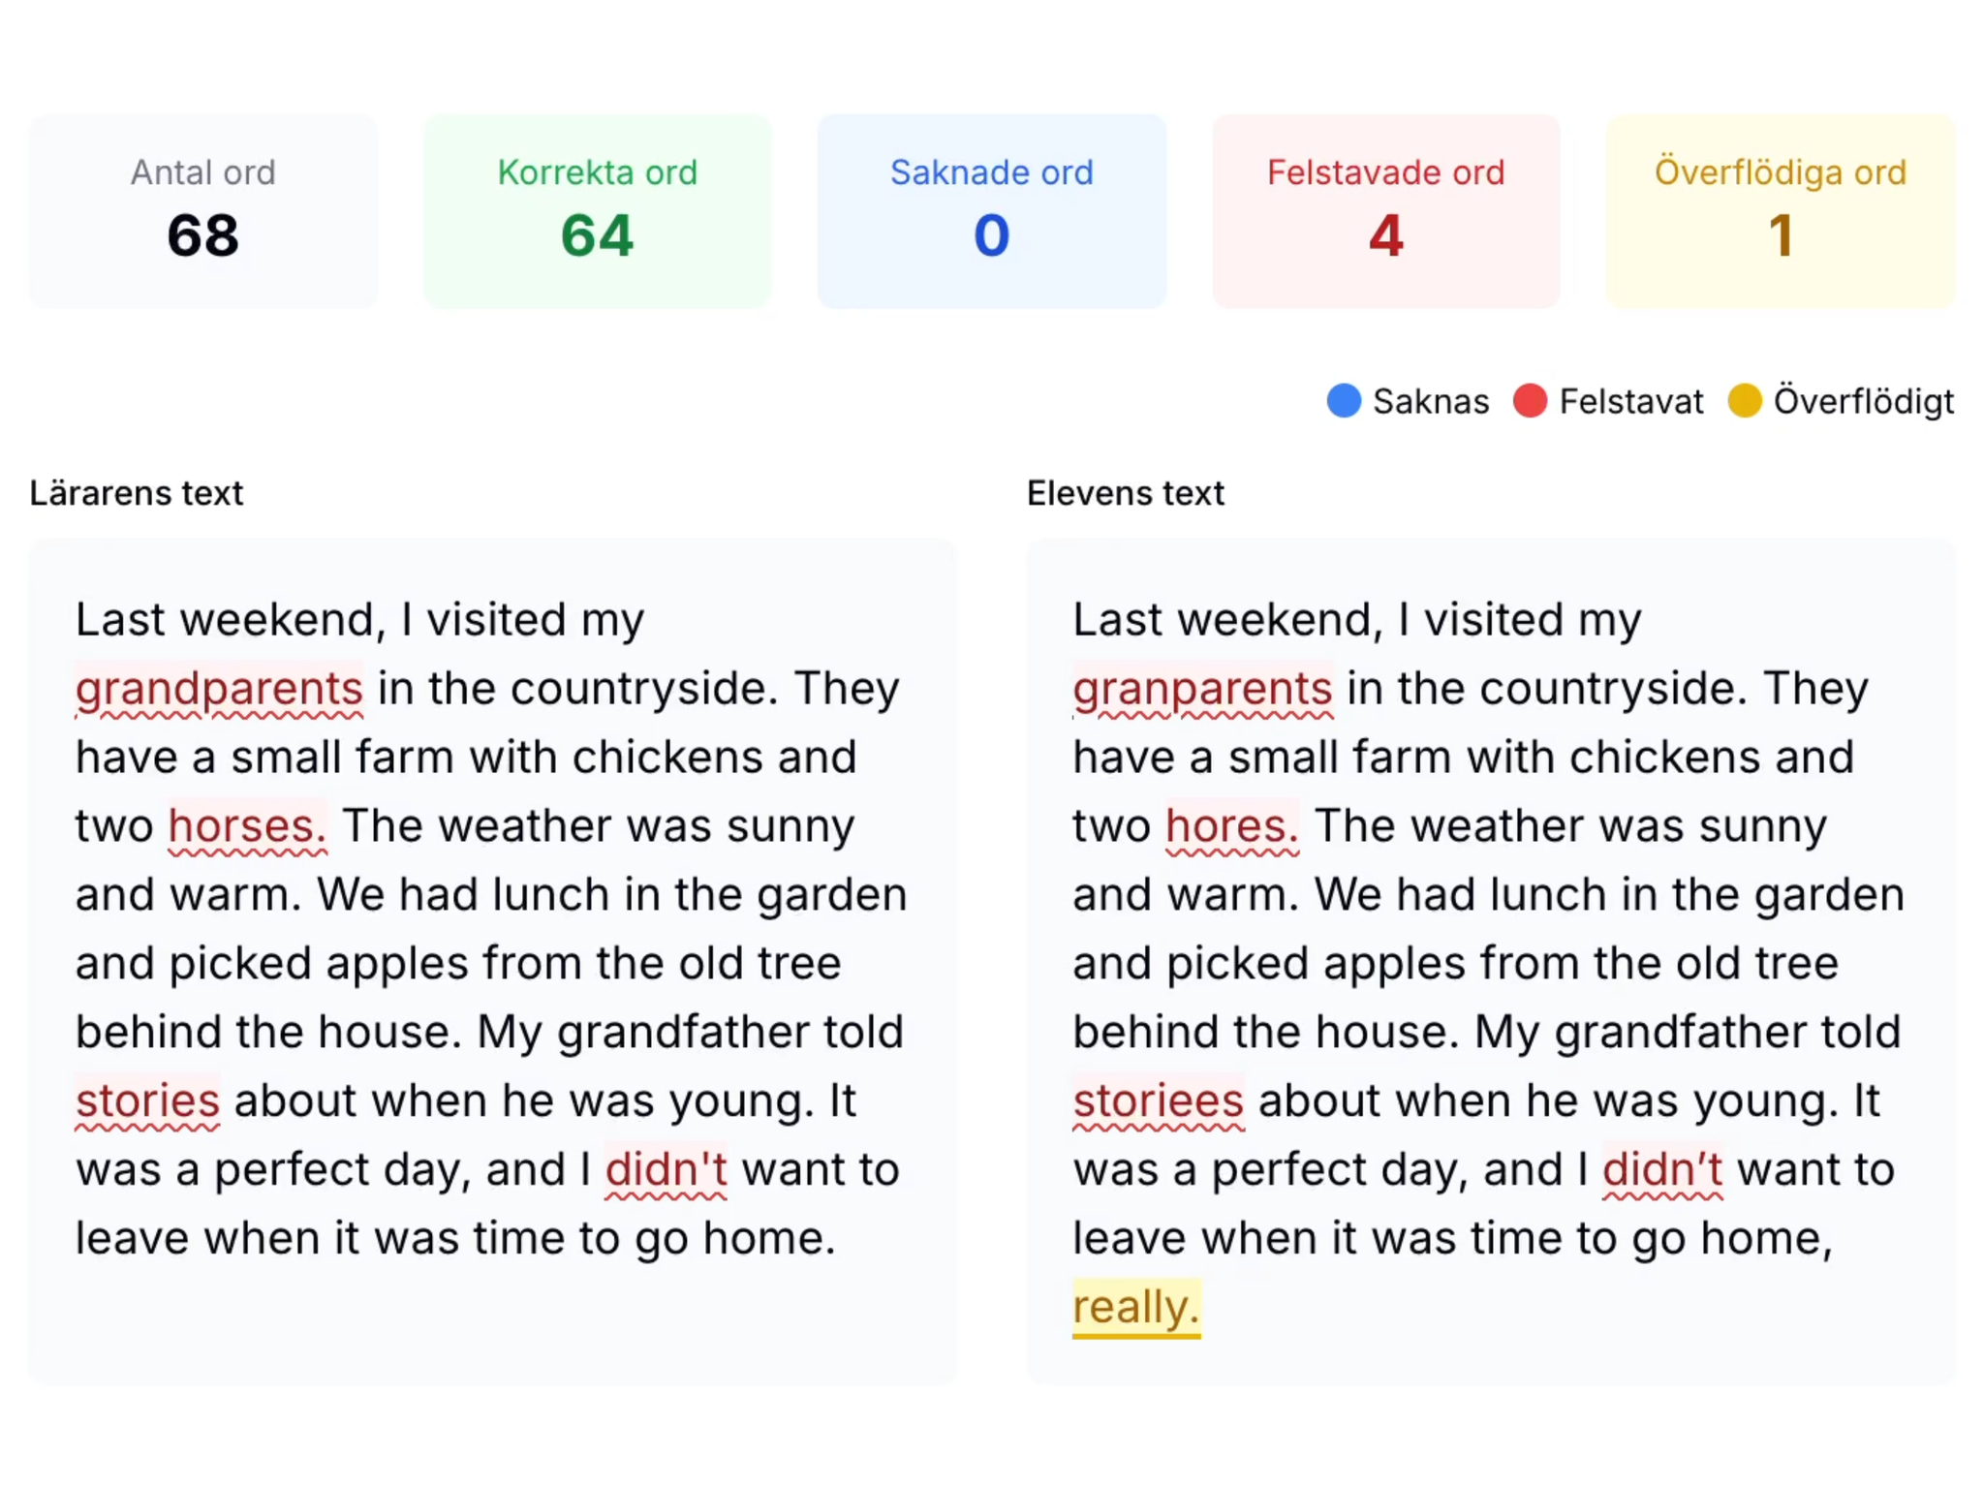Click misspelled word 'hores.' in student text

[1231, 826]
